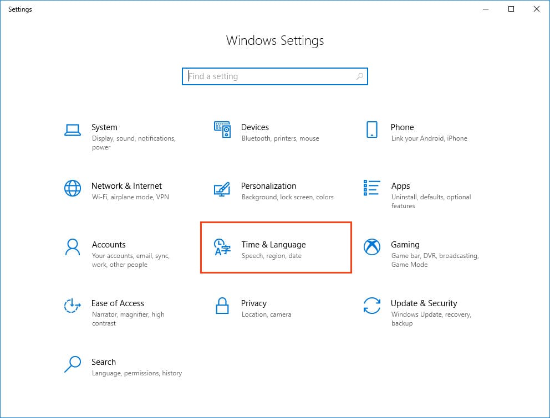The height and width of the screenshot is (418, 550).
Task: Click the System laptop icon
Action: [x=73, y=130]
